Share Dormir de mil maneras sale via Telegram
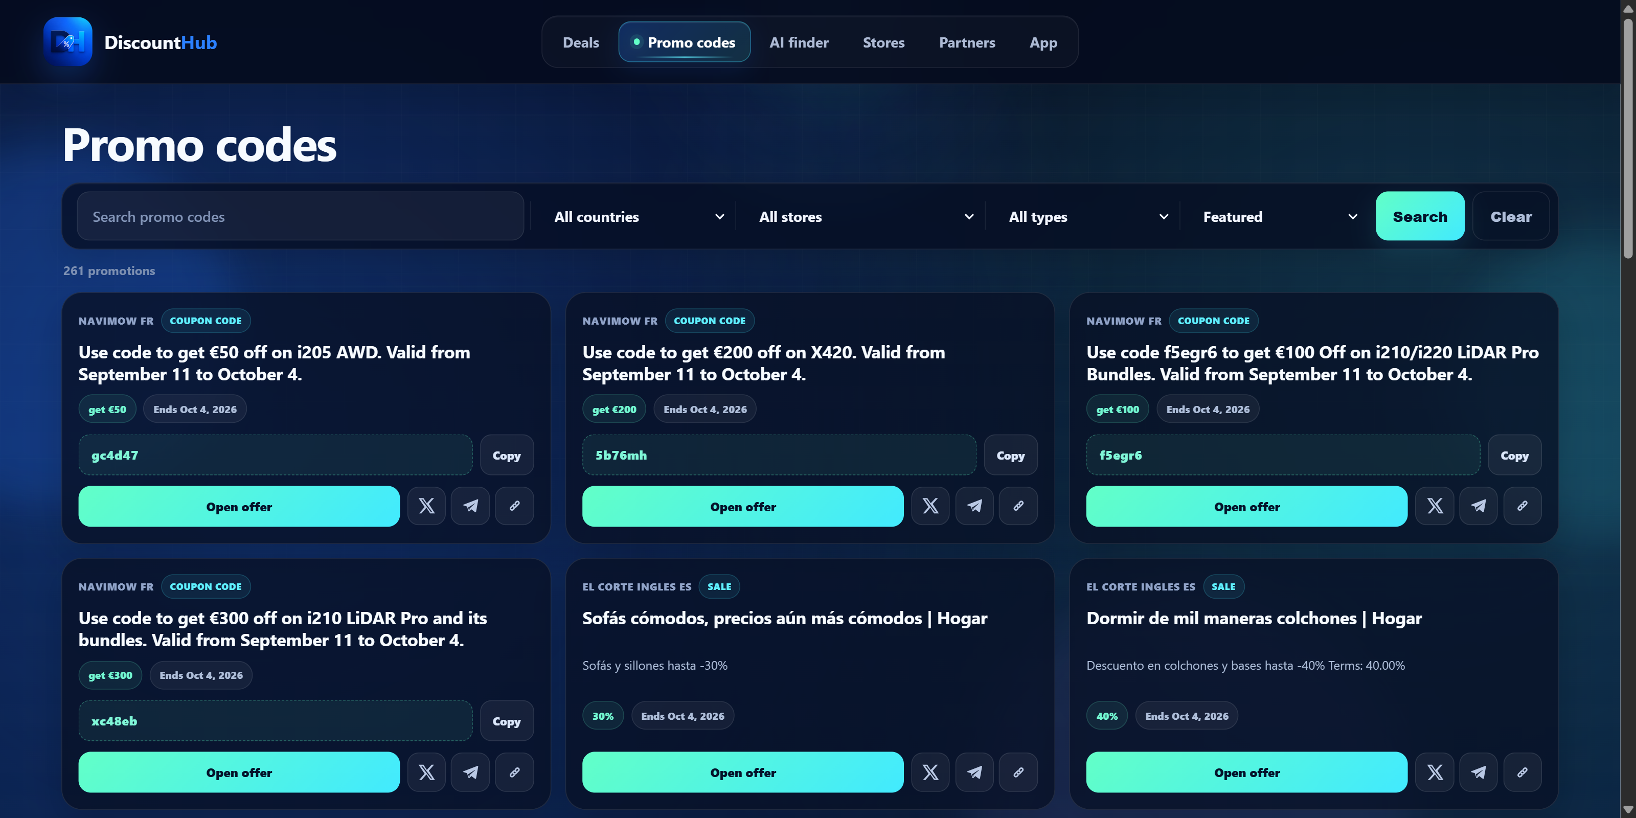This screenshot has height=818, width=1636. (x=1479, y=772)
